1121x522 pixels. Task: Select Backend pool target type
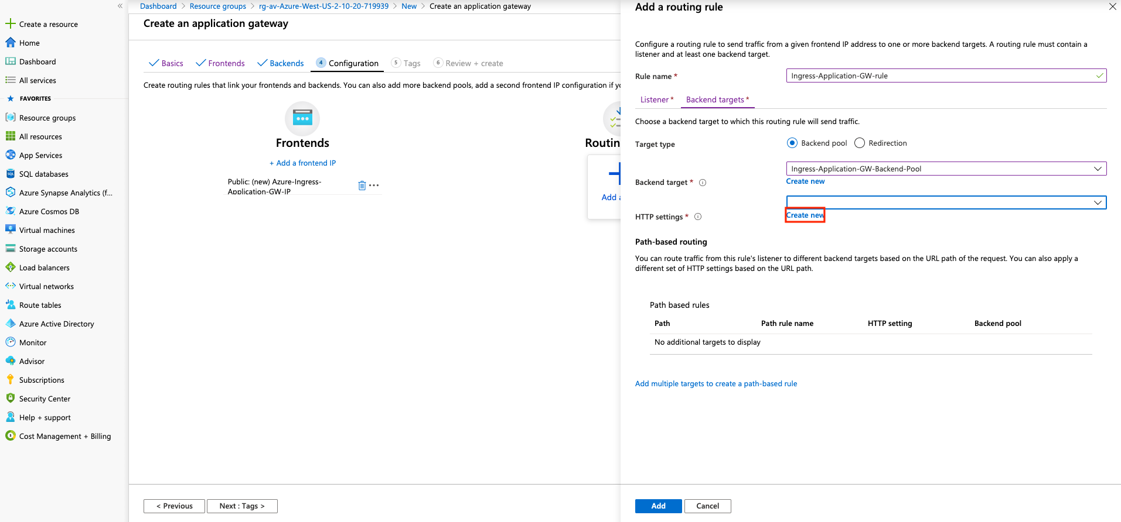[792, 143]
